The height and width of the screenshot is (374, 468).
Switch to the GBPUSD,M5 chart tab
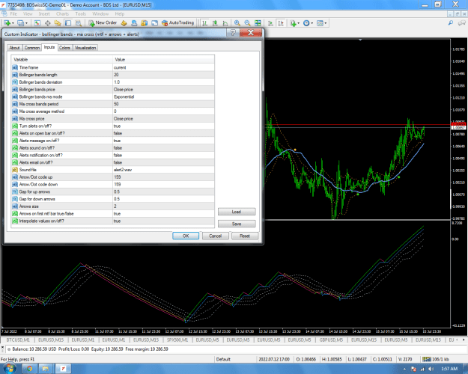pyautogui.click(x=331, y=340)
